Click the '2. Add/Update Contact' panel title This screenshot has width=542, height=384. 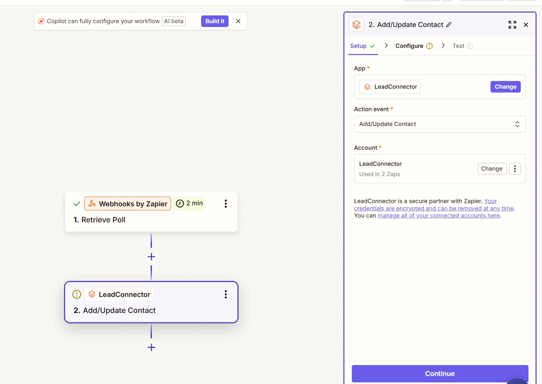point(406,25)
